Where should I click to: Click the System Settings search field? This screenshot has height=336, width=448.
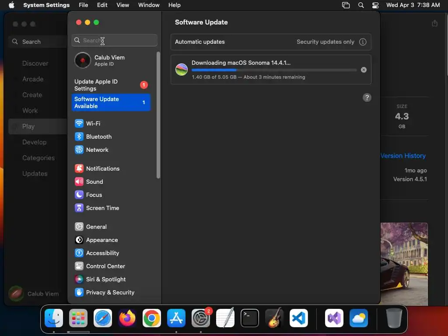click(x=114, y=40)
